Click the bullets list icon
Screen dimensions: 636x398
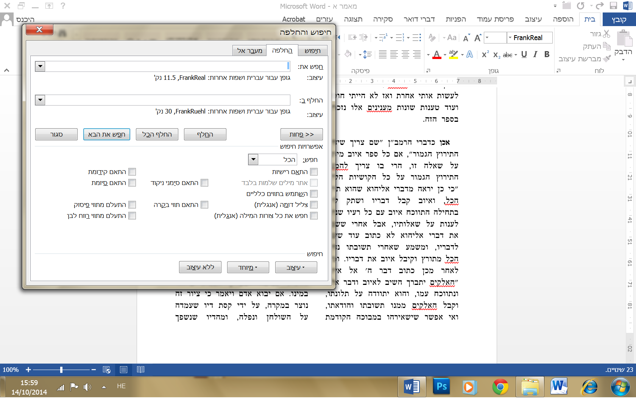coord(417,37)
